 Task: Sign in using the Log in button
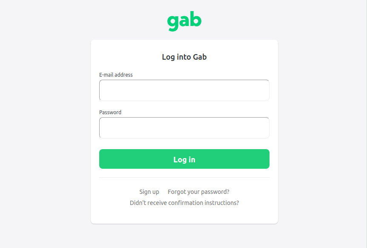coord(184,159)
